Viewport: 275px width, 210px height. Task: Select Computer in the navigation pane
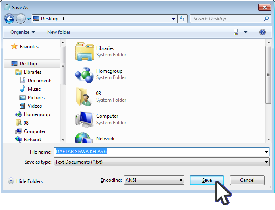pos(31,131)
